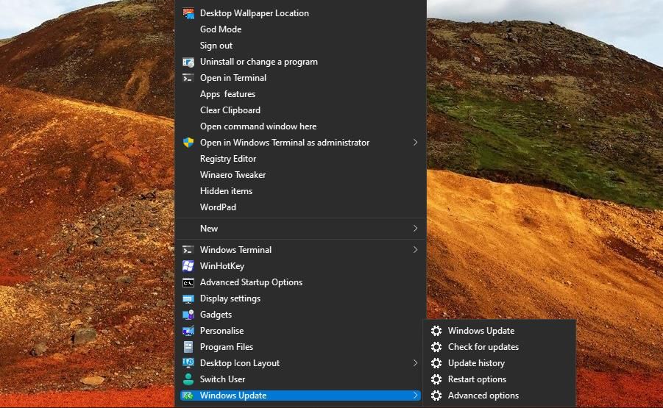Expand Open in Windows Terminal as administrator arrow
Image resolution: width=663 pixels, height=408 pixels.
tap(415, 143)
